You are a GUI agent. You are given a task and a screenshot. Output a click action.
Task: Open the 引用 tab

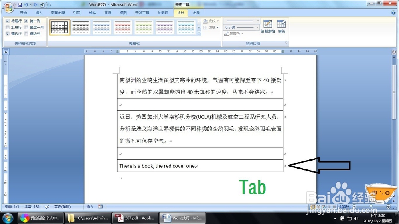pos(77,13)
